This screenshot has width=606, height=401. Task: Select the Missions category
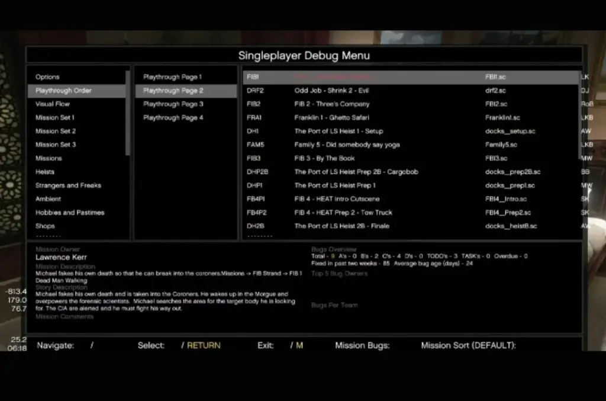[x=49, y=158]
